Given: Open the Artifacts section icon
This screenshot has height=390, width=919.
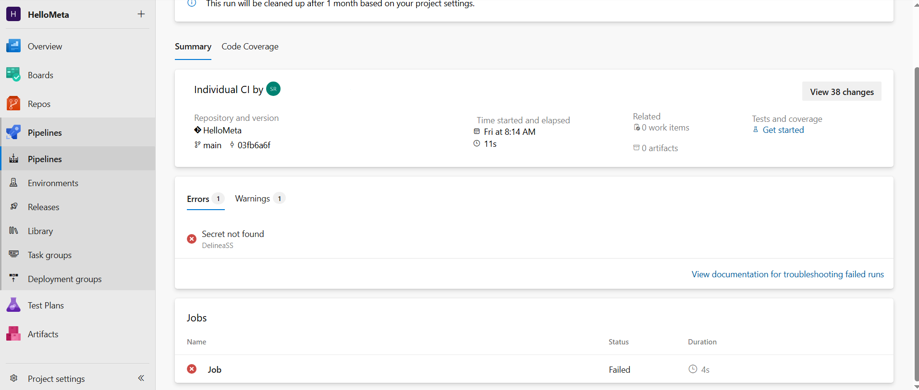Looking at the screenshot, I should click(x=13, y=334).
